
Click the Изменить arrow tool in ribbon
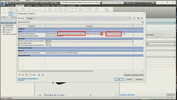click(4, 11)
